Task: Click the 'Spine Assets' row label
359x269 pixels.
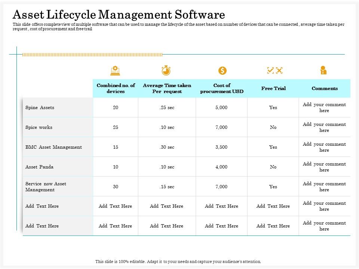Action: pyautogui.click(x=40, y=108)
